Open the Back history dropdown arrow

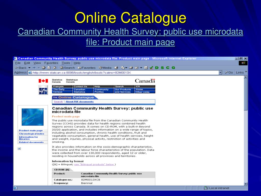point(29,68)
